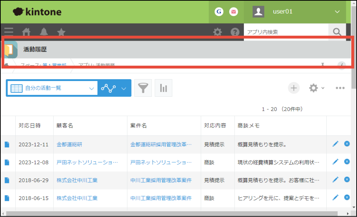This screenshot has width=357, height=217.
Task: Open the help question mark icon
Action: click(x=235, y=32)
